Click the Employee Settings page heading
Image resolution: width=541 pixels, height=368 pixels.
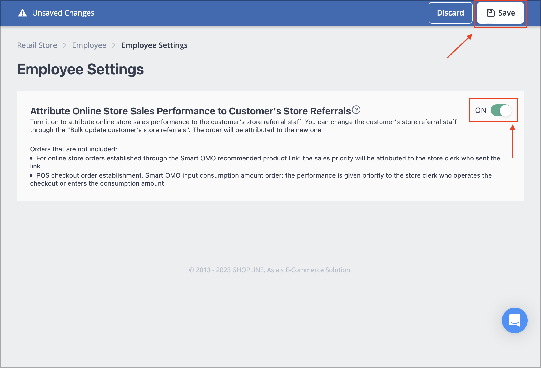pos(80,69)
